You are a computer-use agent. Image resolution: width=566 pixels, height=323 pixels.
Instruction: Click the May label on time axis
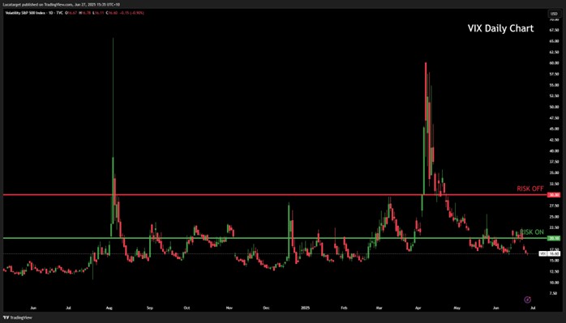coord(457,308)
